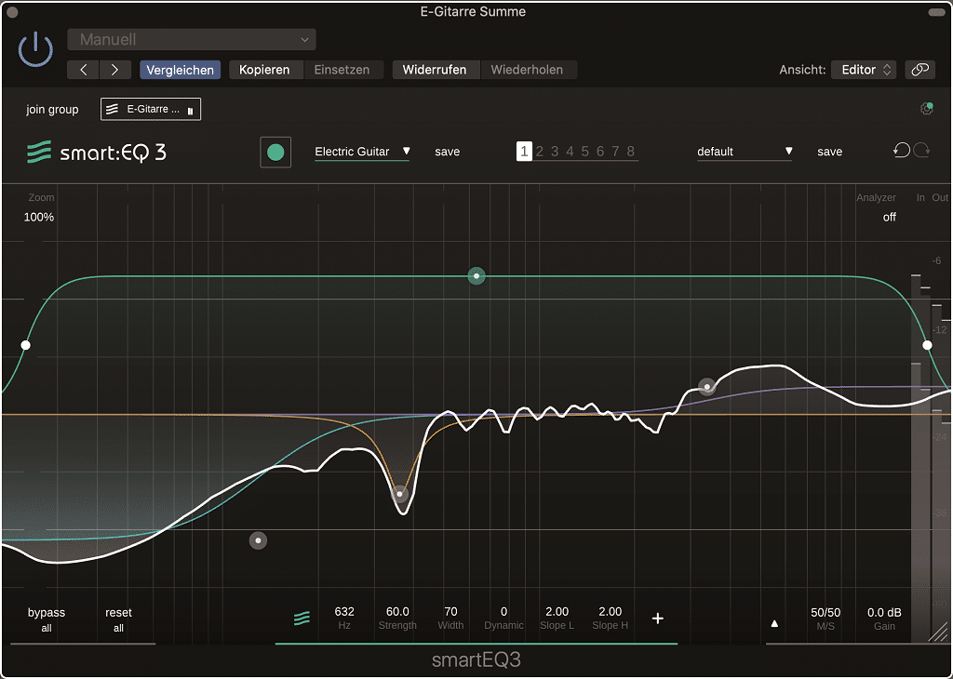This screenshot has width=953, height=679.
Task: Toggle the plugin power button
Action: (x=35, y=48)
